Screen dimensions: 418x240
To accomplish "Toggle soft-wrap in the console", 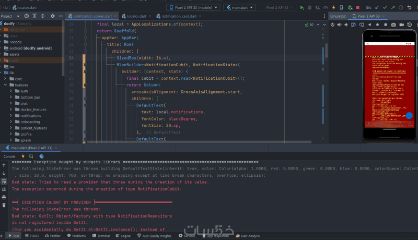I will click(x=4, y=182).
